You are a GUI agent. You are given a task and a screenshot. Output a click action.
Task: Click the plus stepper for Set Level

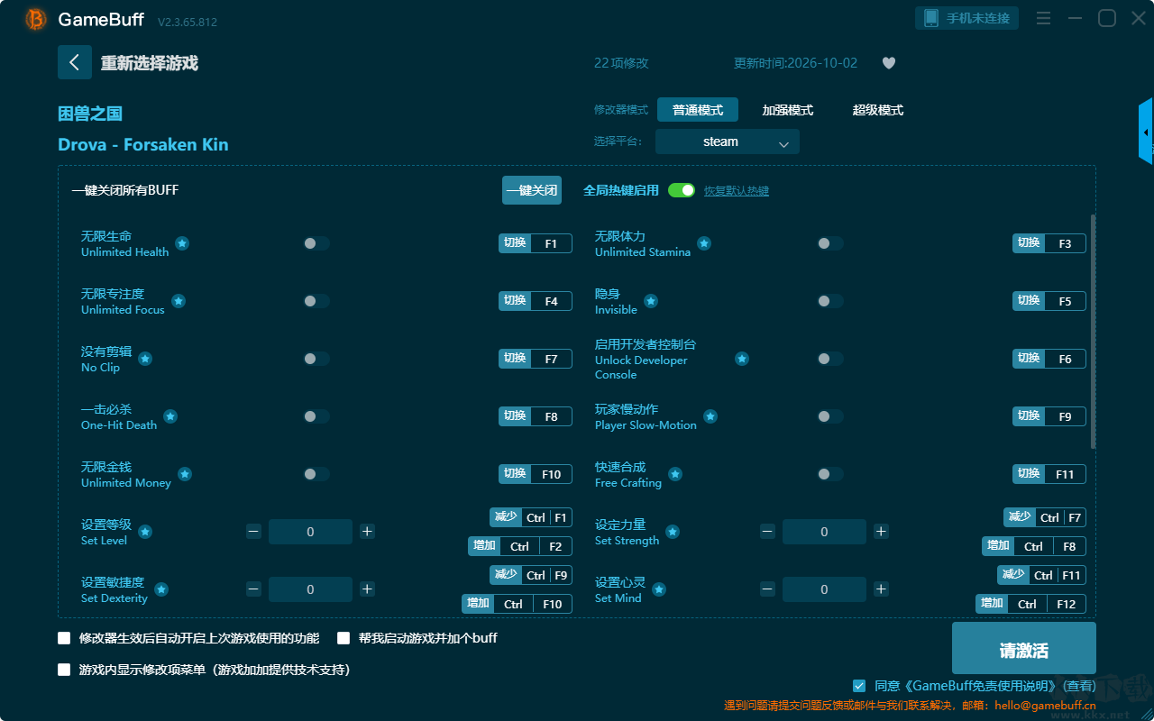coord(367,532)
